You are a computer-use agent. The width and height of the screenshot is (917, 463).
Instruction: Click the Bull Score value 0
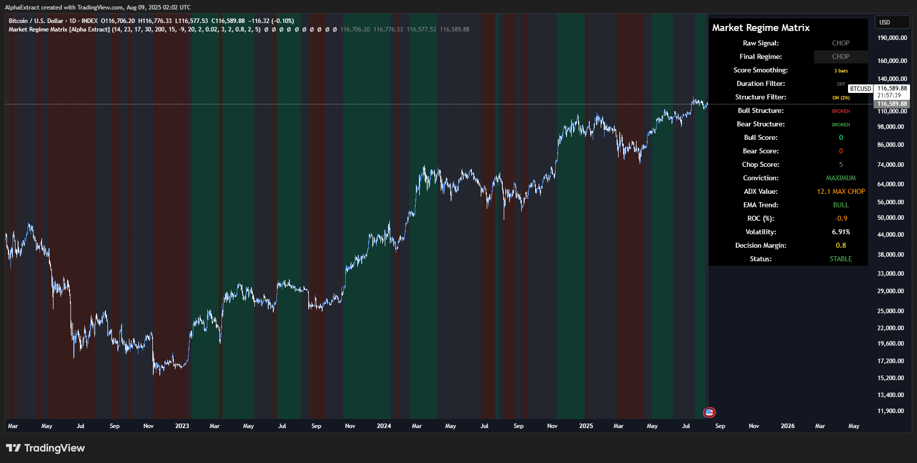(841, 138)
